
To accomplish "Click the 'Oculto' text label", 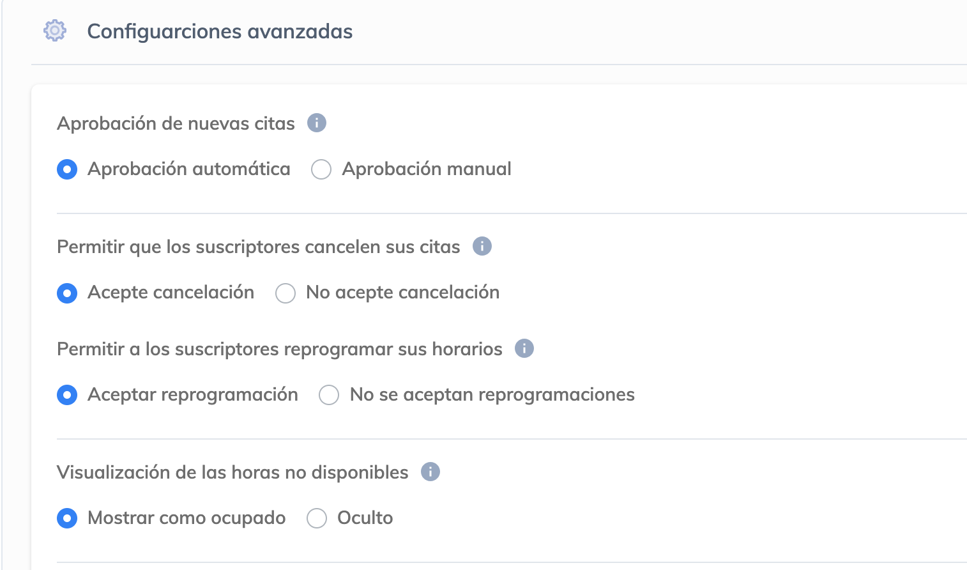I will click(x=365, y=518).
